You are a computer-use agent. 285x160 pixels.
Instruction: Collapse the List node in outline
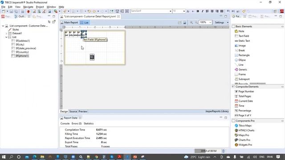[6, 37]
